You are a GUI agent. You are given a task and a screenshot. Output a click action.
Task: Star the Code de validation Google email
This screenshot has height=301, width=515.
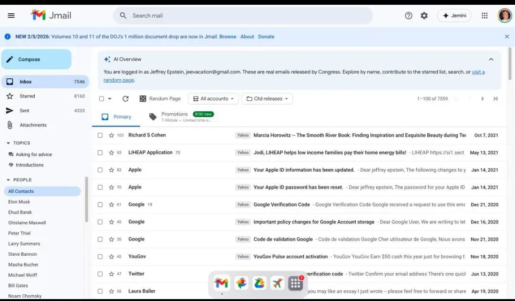click(111, 239)
